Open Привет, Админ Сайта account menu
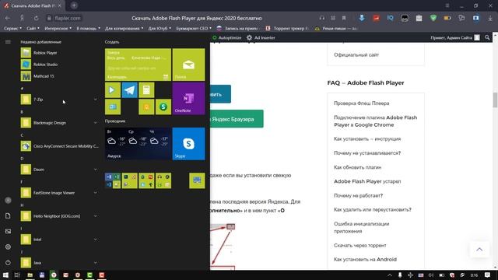Image resolution: width=498 pixels, height=280 pixels. pyautogui.click(x=454, y=38)
